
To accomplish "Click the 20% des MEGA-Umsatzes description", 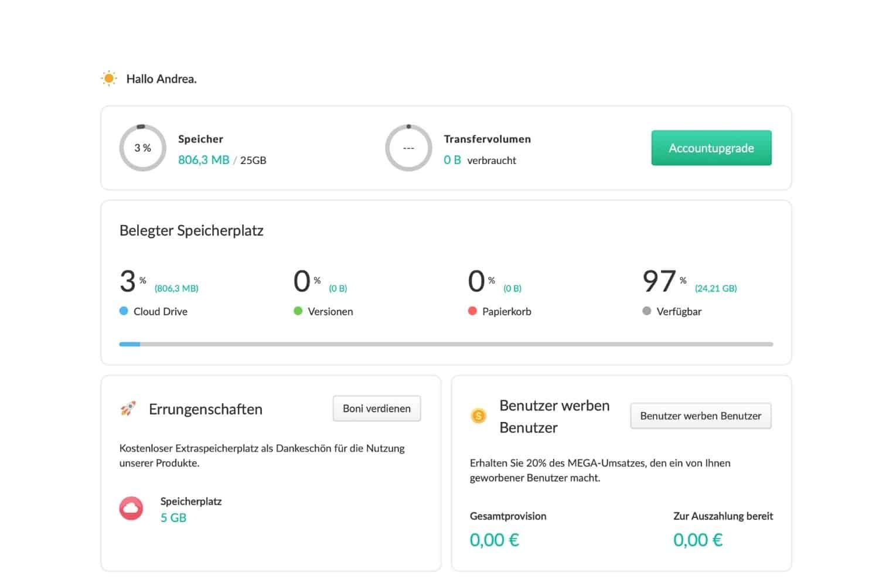I will click(600, 470).
